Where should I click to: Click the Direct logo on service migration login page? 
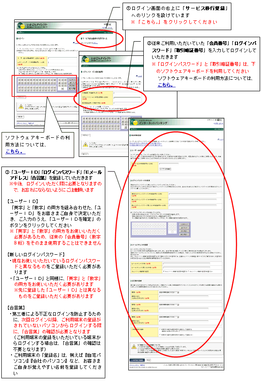(86, 59)
